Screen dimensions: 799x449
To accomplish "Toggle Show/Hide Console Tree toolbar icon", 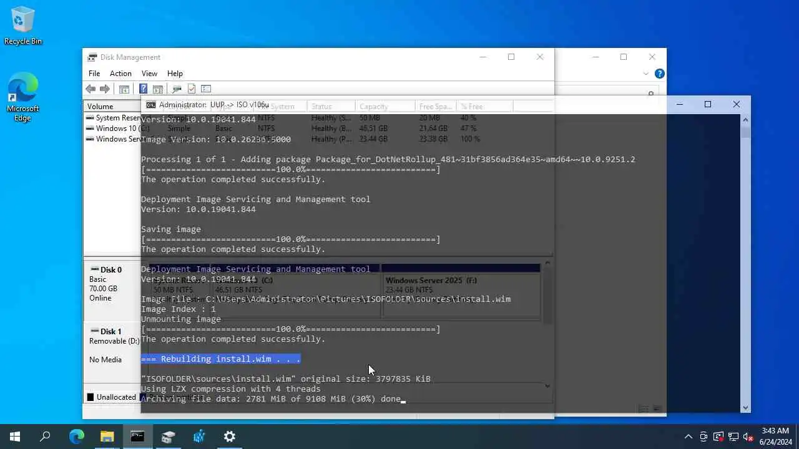I will point(124,89).
